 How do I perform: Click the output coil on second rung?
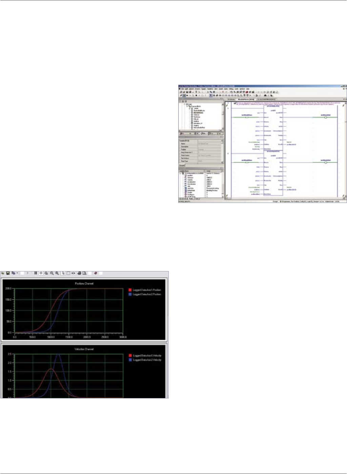pos(326,163)
